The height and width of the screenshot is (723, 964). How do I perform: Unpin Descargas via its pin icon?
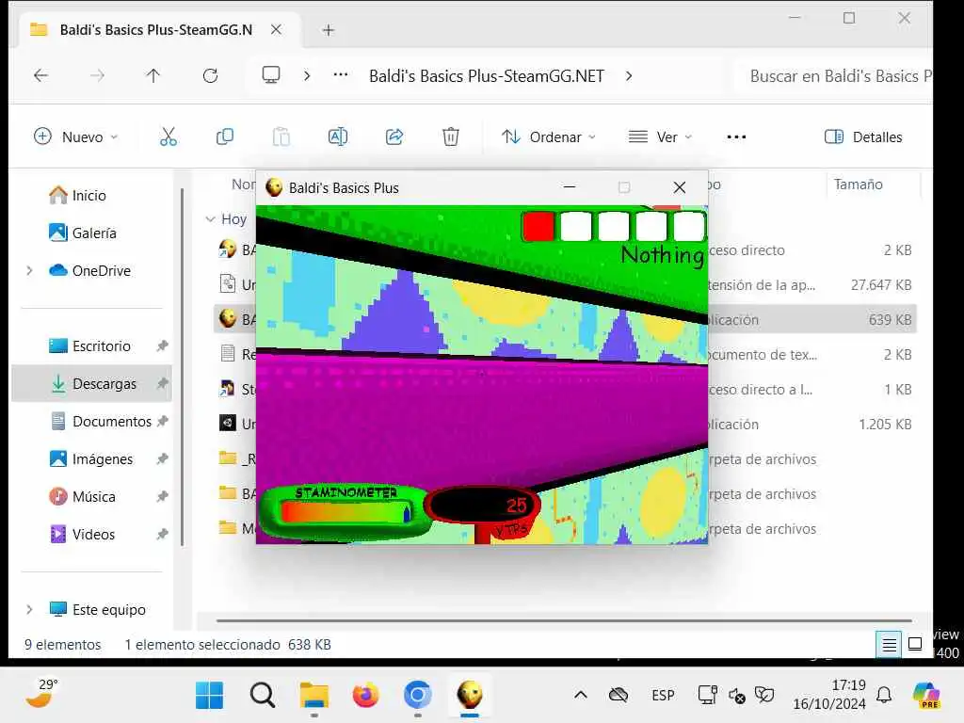(x=162, y=384)
